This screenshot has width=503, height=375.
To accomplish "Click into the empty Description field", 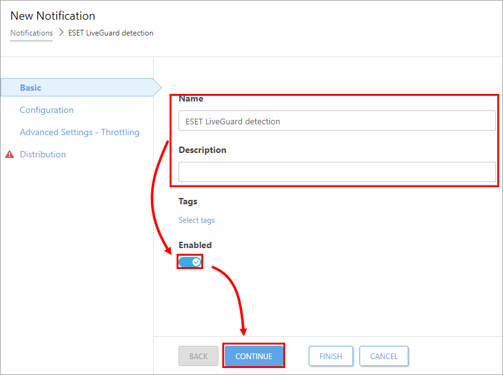I will (337, 172).
